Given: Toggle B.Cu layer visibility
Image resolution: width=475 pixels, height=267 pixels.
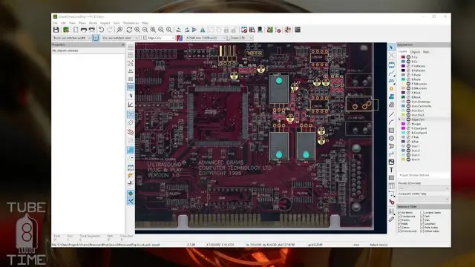Looking at the screenshot, I should pos(408,62).
